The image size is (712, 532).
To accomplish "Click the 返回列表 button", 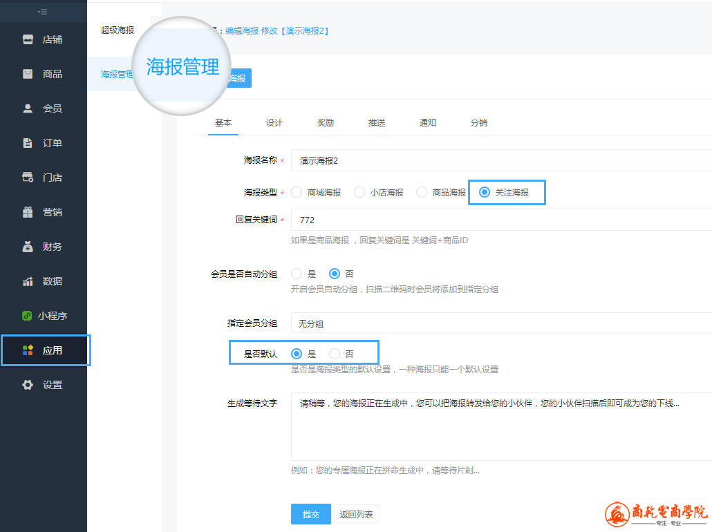I will tap(357, 515).
